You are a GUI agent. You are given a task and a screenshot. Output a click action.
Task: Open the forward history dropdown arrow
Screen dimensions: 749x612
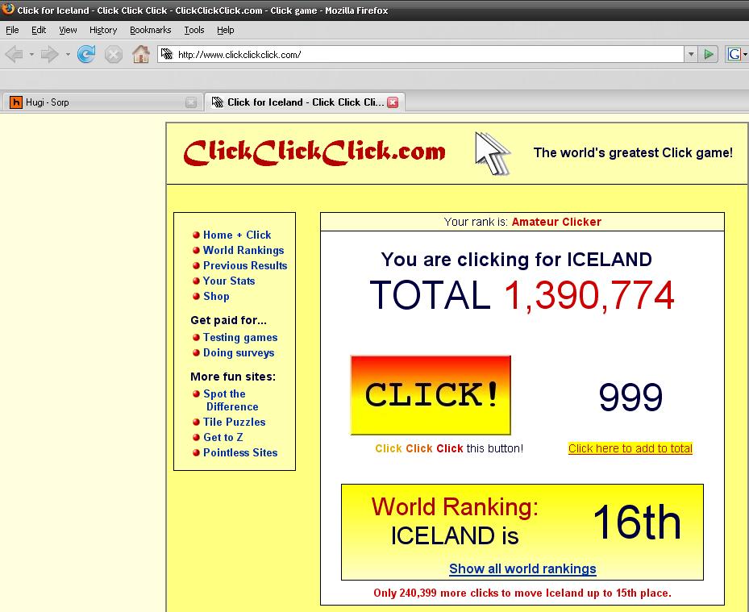68,54
